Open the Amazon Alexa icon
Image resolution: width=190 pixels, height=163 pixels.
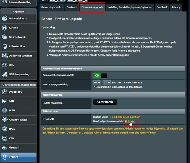pyautogui.click(x=5, y=120)
